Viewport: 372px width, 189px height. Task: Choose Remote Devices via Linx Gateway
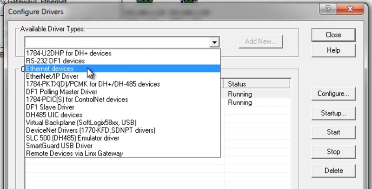click(x=122, y=153)
